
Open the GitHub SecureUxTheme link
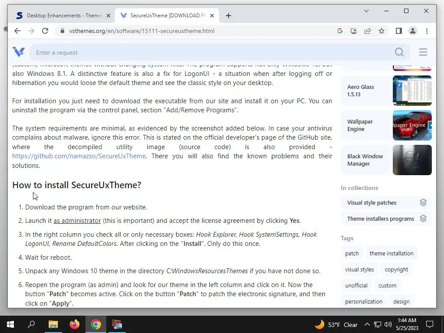click(79, 156)
